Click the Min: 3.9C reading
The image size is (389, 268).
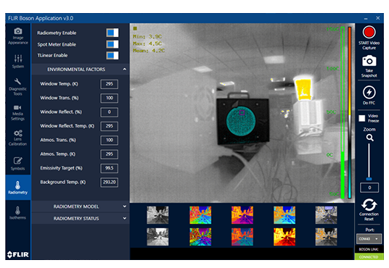point(147,37)
